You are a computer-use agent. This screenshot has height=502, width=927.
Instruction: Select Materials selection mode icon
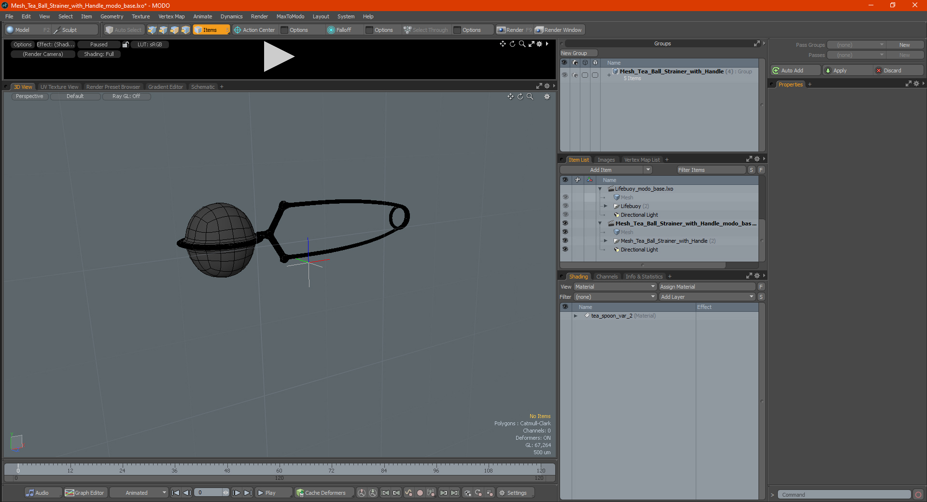click(185, 30)
